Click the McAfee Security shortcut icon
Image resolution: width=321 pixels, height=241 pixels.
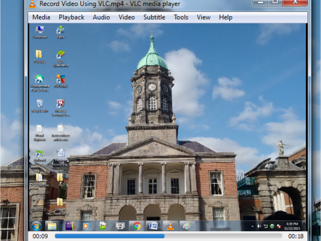tap(61, 103)
